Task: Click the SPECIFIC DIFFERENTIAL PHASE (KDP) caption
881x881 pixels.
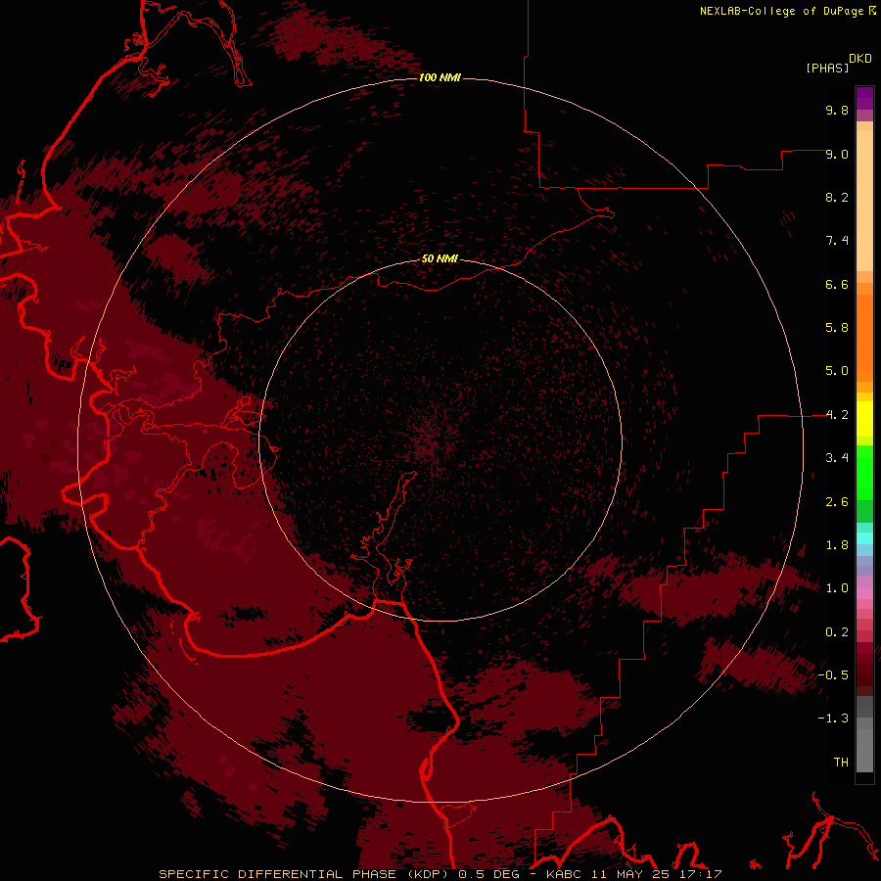Action: click(x=303, y=874)
